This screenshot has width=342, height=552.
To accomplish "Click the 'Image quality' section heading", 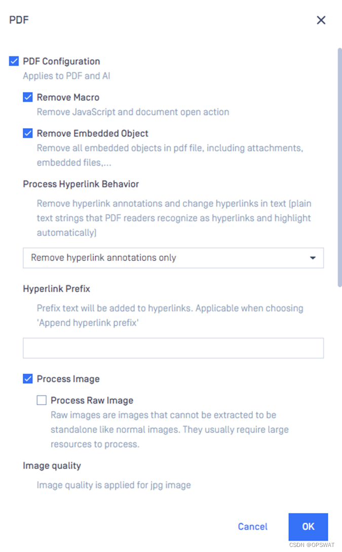I will coord(52,466).
